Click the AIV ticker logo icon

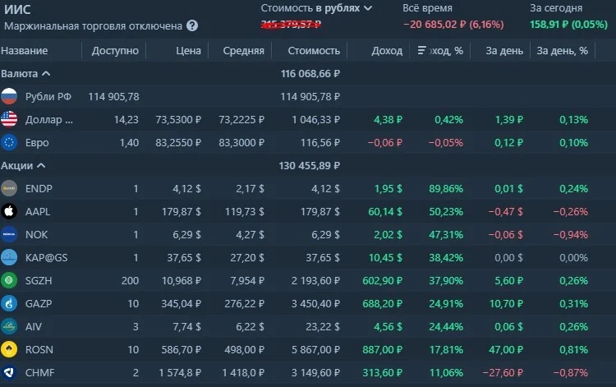tap(9, 326)
